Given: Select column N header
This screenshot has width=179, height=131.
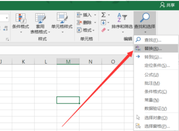Looking at the screenshot, I should (90, 62).
